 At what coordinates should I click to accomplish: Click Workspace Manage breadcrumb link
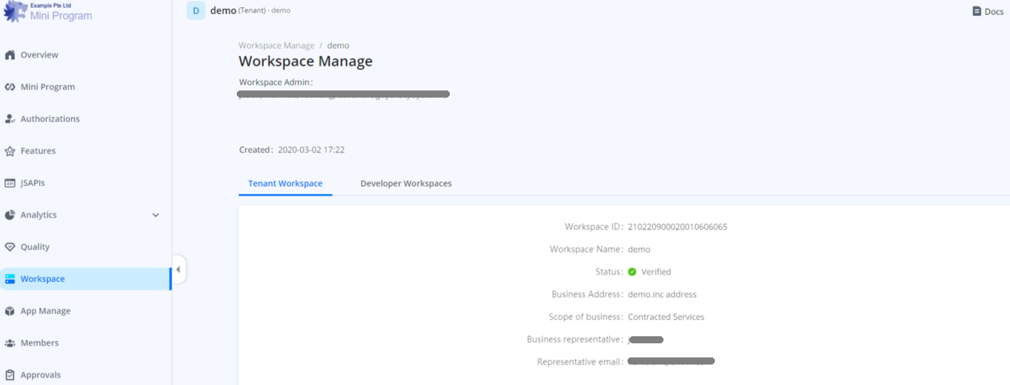click(277, 46)
